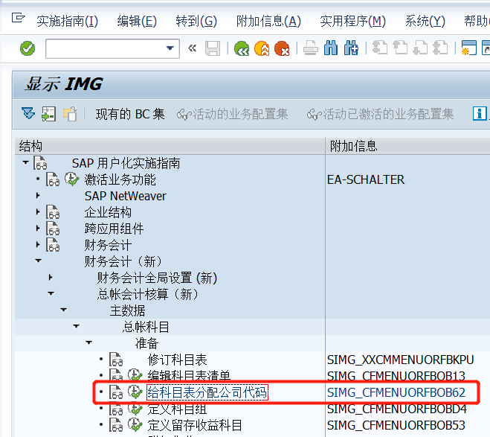Click the yellow Exit icon
This screenshot has height=437, width=490.
point(262,48)
